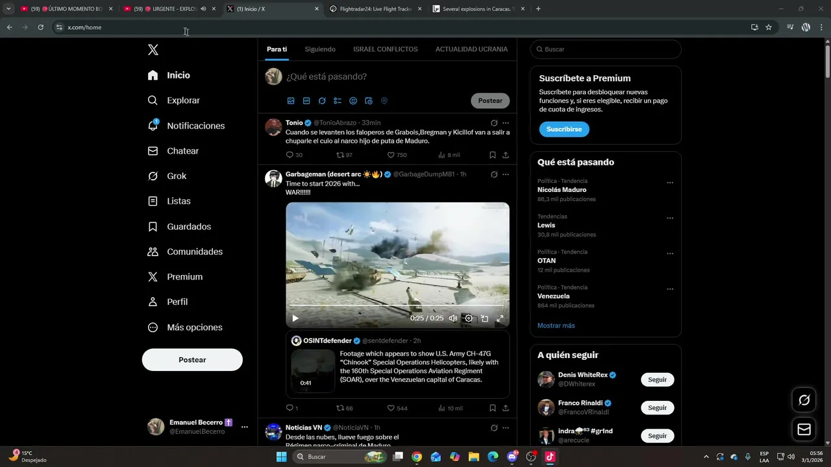Open more options on Garbageman's post
Image resolution: width=831 pixels, height=467 pixels.
(x=506, y=174)
